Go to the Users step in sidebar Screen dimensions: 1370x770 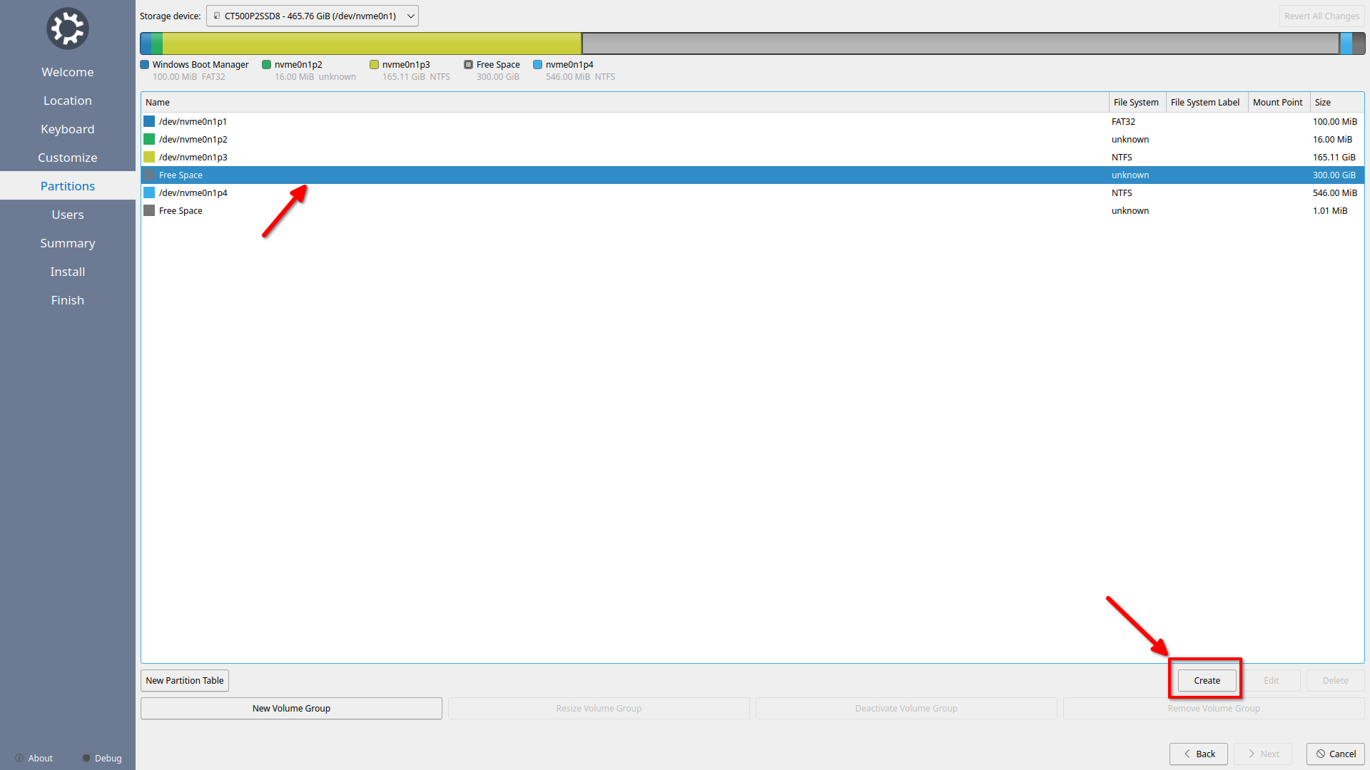[67, 215]
